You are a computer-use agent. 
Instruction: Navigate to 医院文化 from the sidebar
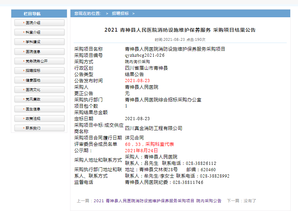tap(39, 90)
